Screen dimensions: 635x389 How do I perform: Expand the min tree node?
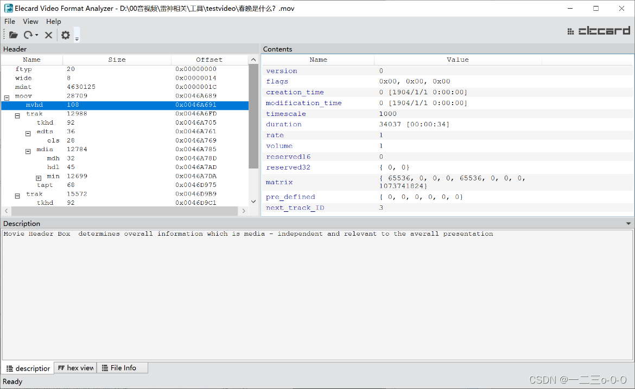[x=39, y=178]
